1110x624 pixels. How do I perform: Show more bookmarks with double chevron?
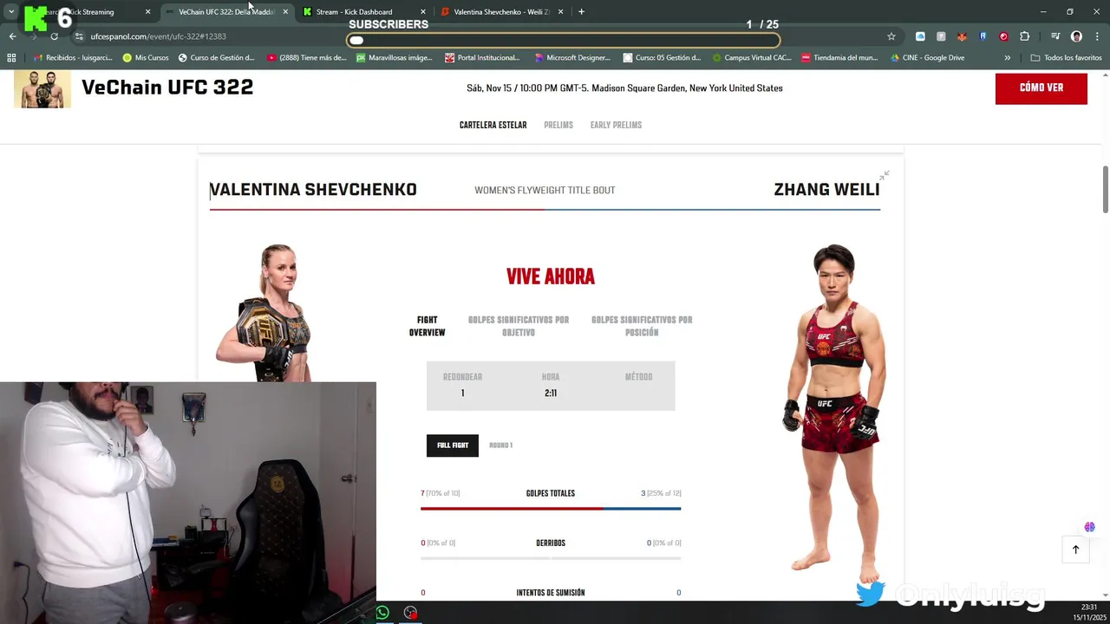click(1007, 58)
